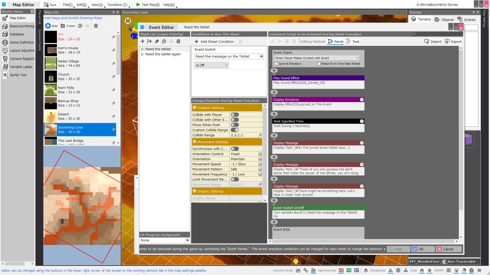Open the event switch selection arrow
490x275 pixels.
262,56
